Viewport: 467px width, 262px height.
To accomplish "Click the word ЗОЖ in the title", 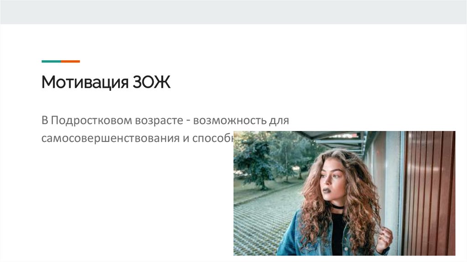I will pos(151,82).
